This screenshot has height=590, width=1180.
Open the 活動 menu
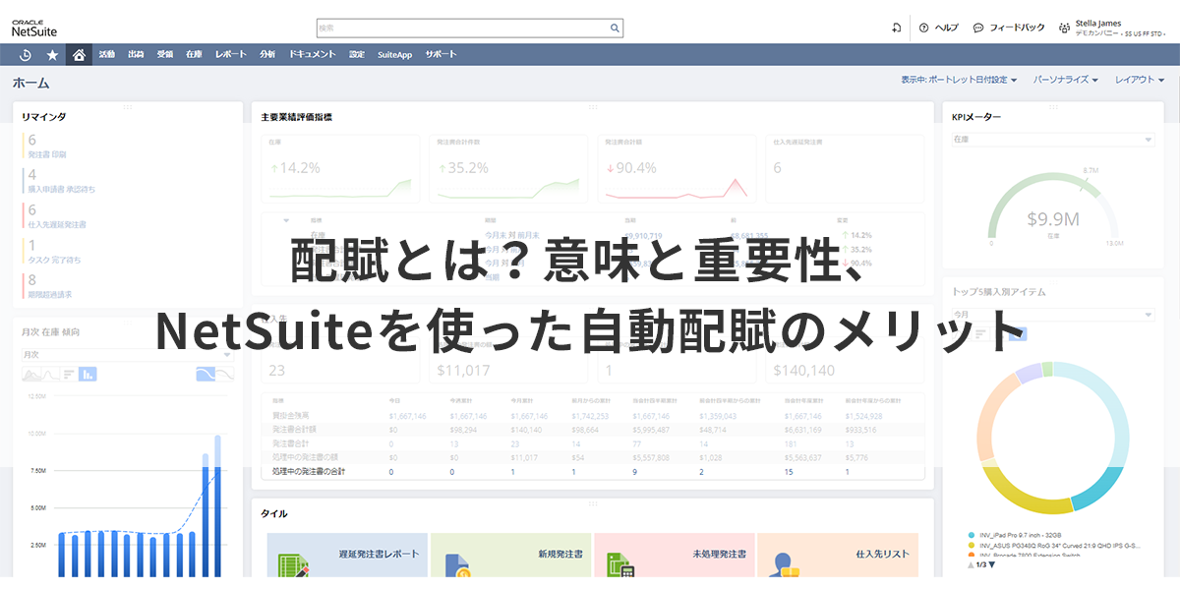point(107,55)
